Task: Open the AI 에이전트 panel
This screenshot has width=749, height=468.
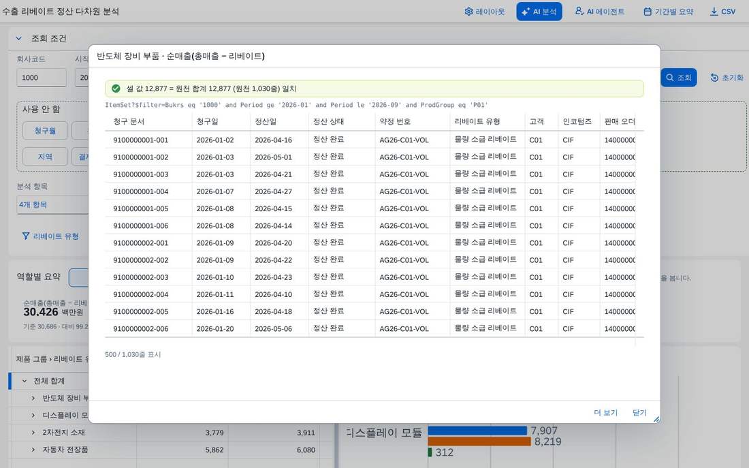Action: pos(600,12)
